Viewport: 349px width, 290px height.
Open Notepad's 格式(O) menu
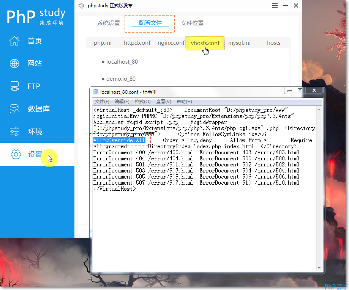[x=143, y=102]
